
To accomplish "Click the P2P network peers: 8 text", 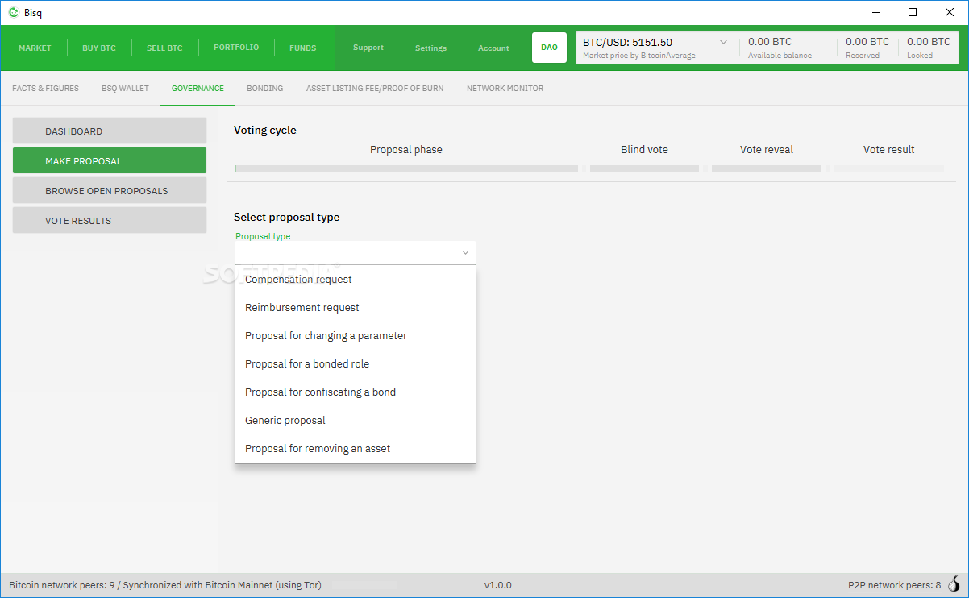I will pos(894,585).
